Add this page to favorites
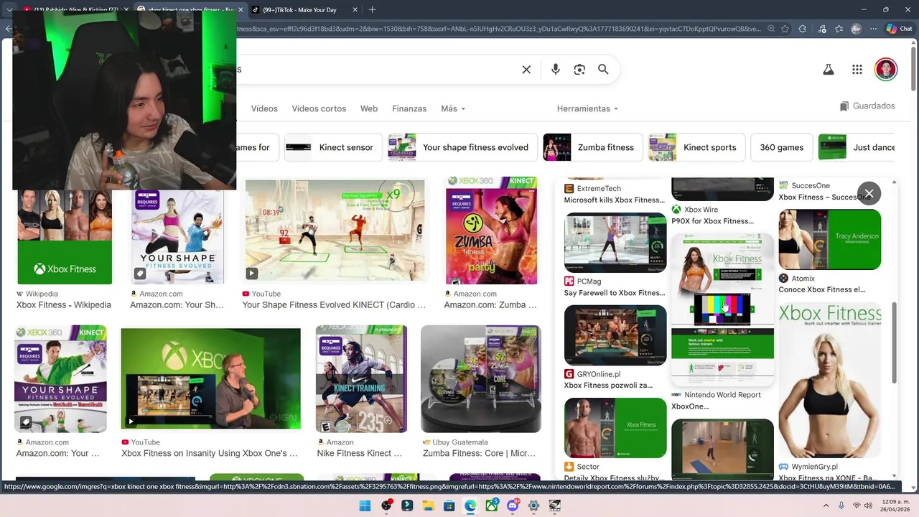Viewport: 919px width, 517px height. 785,29
